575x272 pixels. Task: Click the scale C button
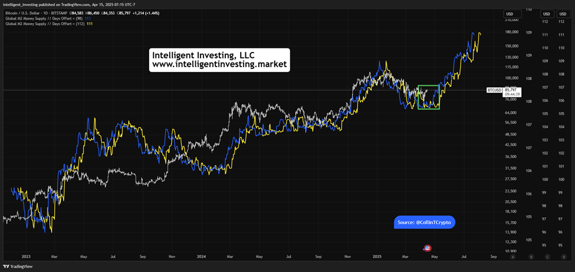547,257
